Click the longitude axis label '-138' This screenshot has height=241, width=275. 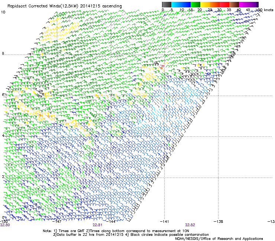click(x=219, y=221)
